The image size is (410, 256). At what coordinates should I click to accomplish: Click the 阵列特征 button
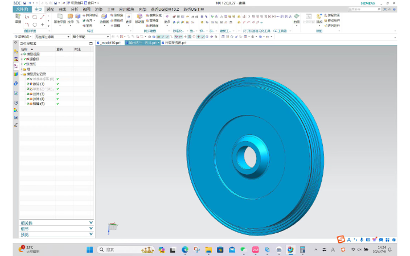tap(91, 15)
